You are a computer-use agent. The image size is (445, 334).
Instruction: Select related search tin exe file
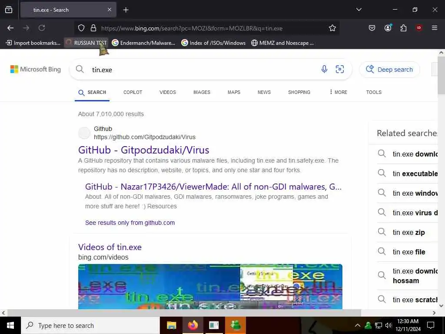tap(407, 252)
